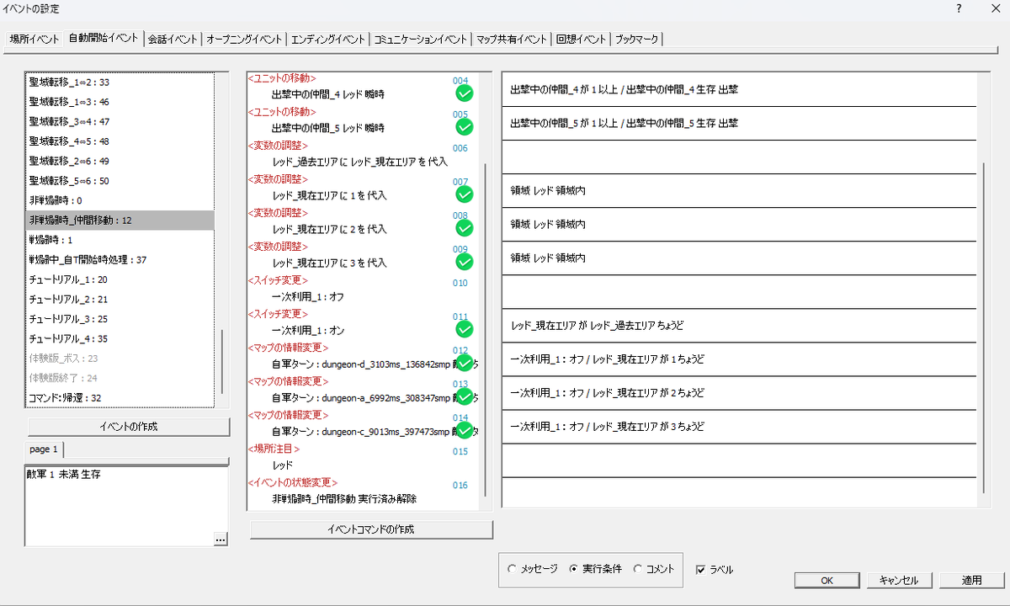Screen dimensions: 1010x606
Task: Click the イベントの作成 button
Action: (x=128, y=427)
